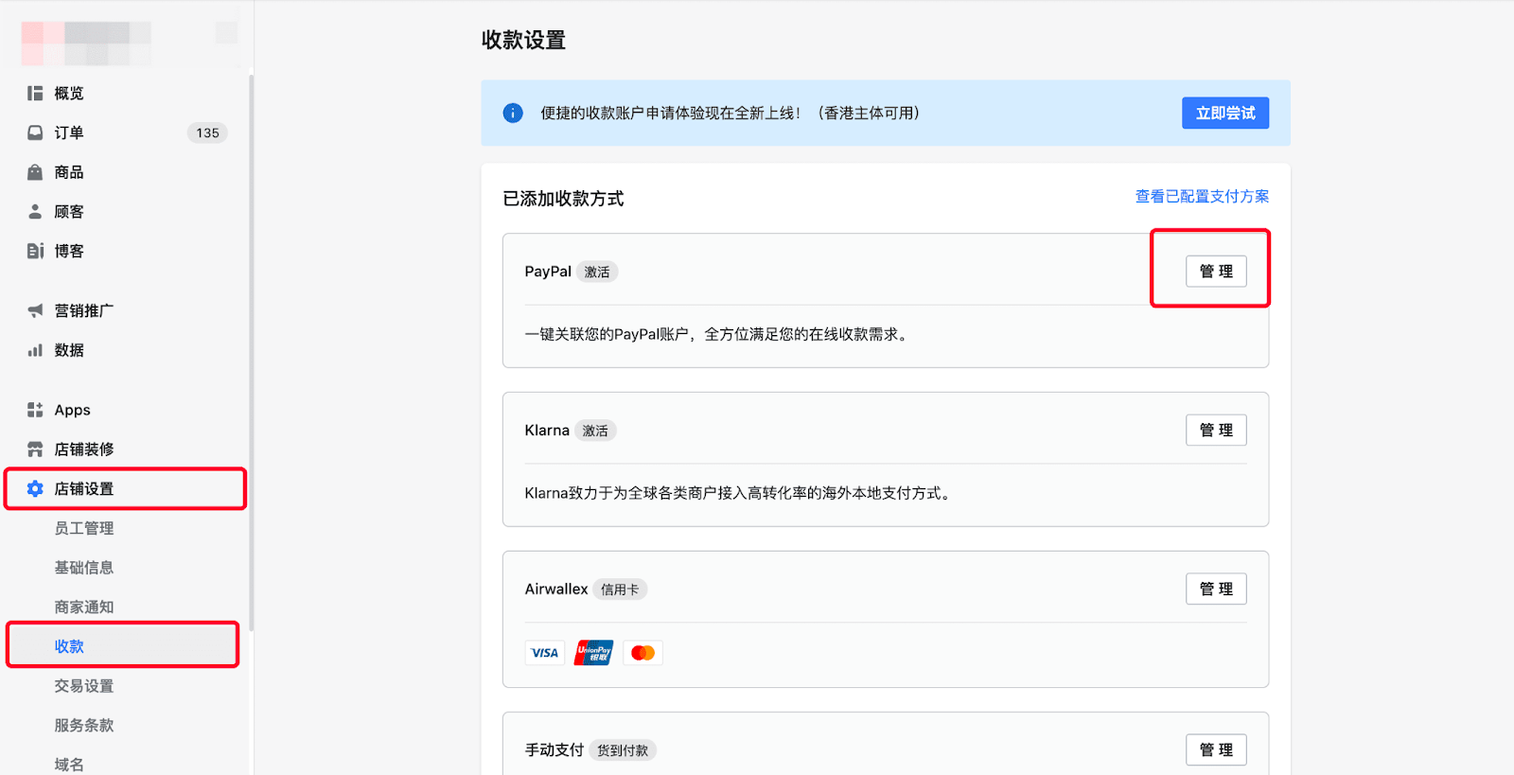Click 管理 for 手动支付

pos(1216,749)
